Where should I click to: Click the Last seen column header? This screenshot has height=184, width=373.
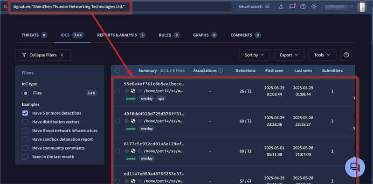(303, 71)
